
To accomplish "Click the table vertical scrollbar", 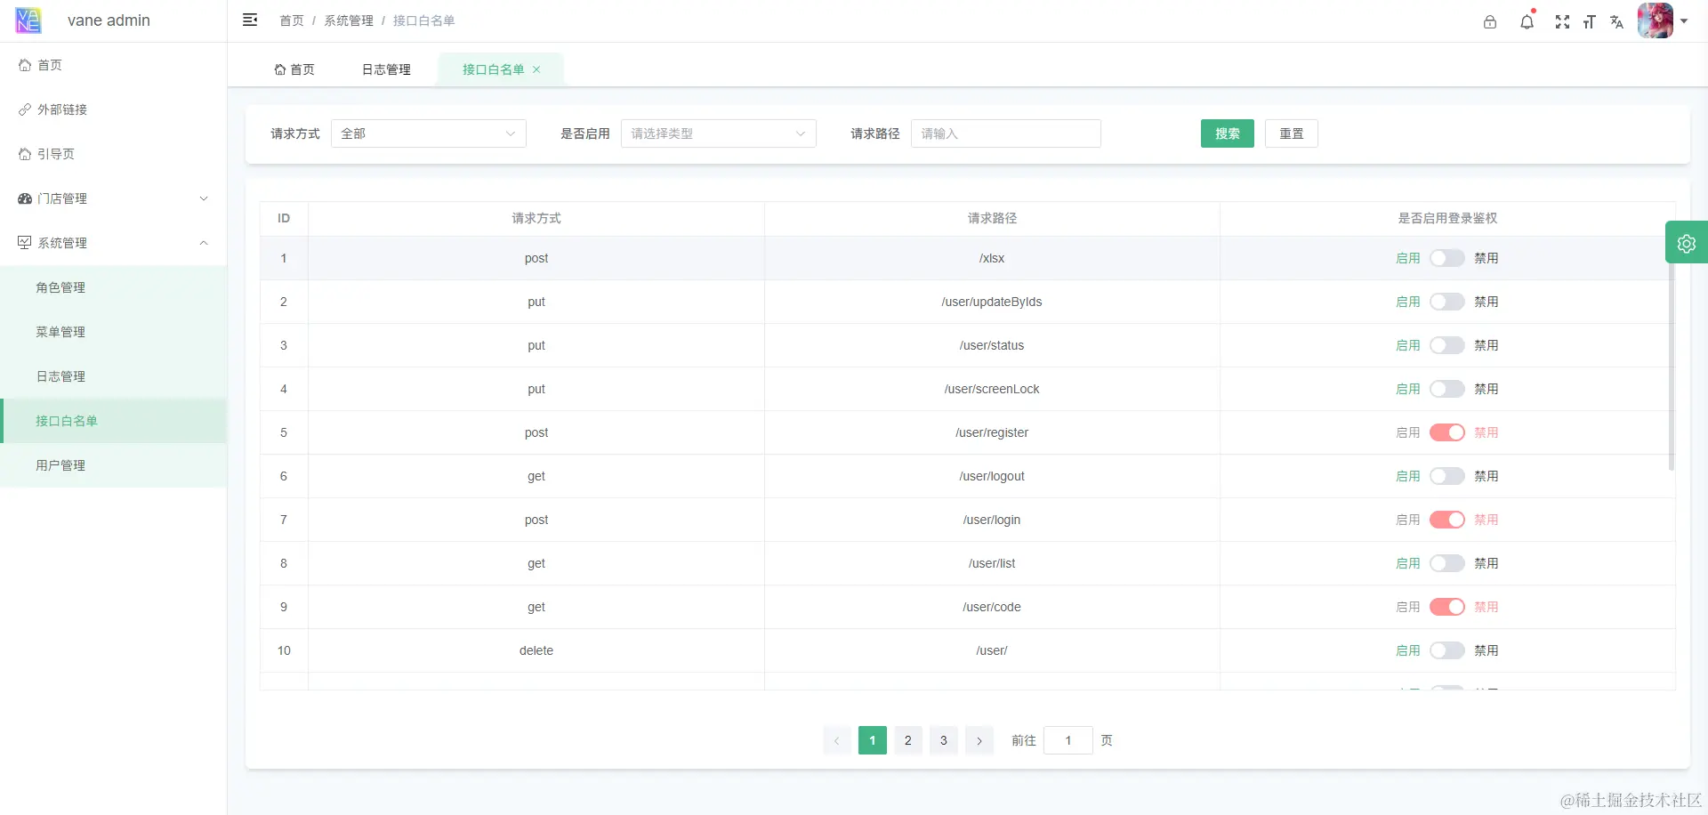I will pyautogui.click(x=1672, y=354).
